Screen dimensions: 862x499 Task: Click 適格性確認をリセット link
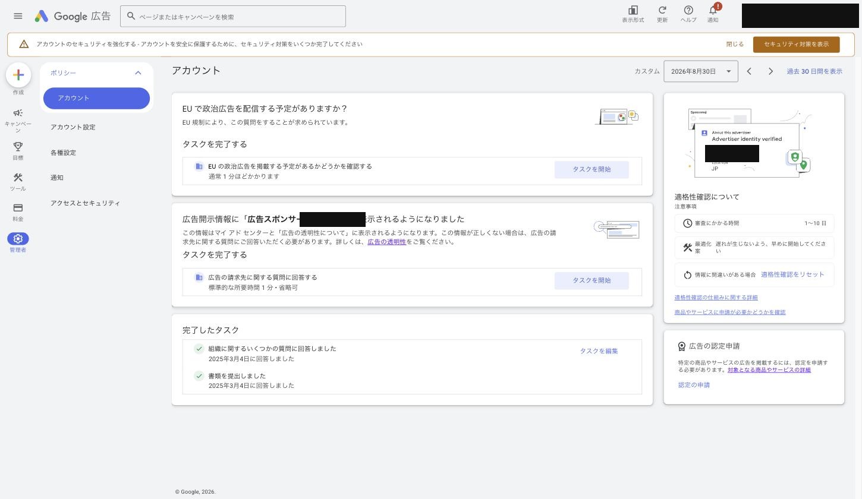pos(792,274)
